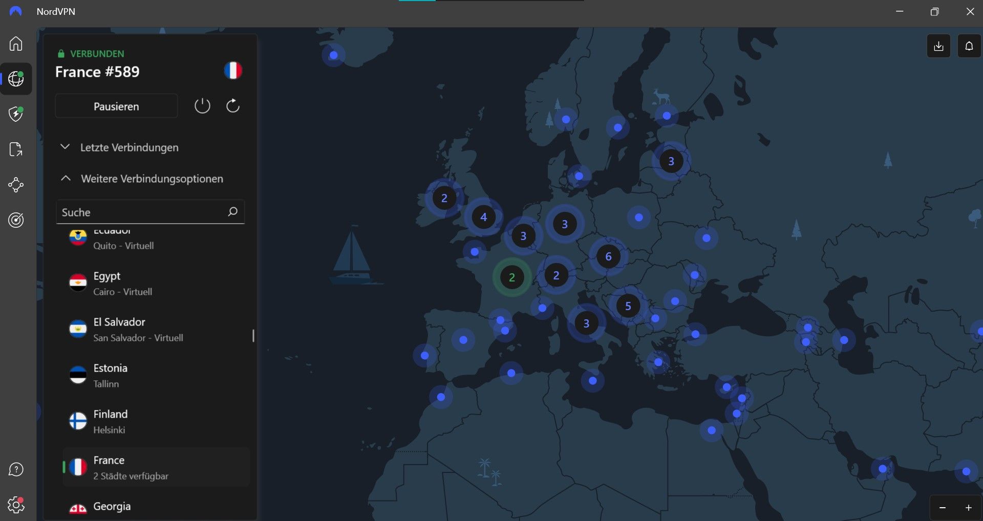Click the Spain server dot on map
This screenshot has width=983, height=521.
click(x=463, y=340)
